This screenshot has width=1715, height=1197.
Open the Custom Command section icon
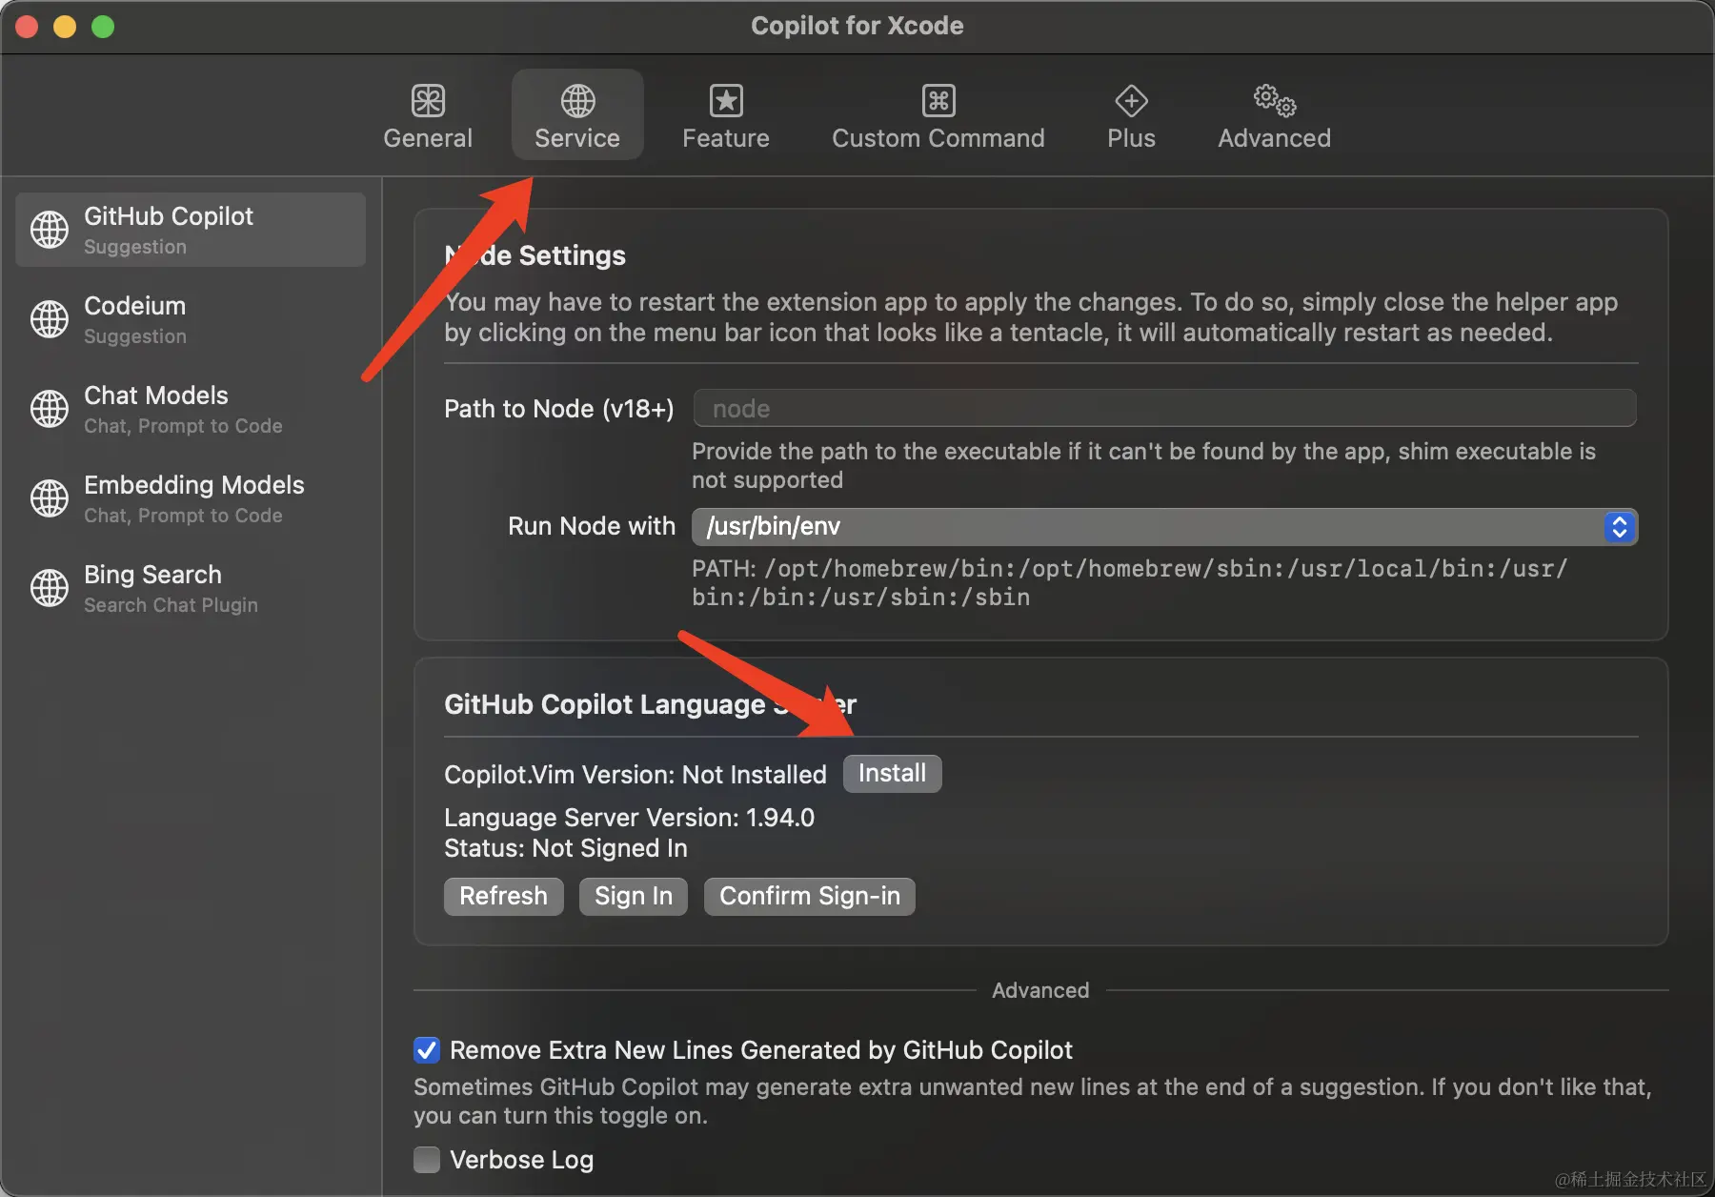click(938, 100)
